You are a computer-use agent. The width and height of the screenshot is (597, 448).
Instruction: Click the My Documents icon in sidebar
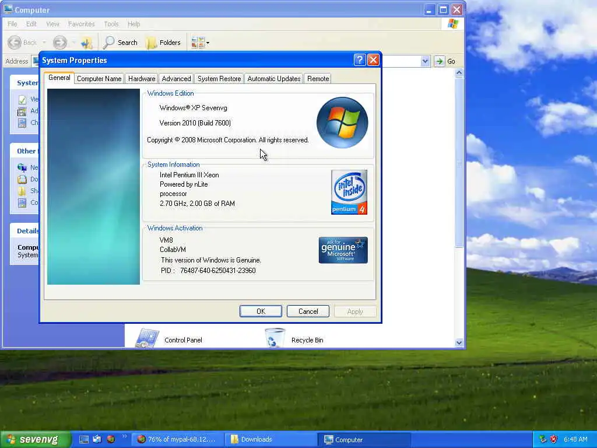[x=22, y=179]
